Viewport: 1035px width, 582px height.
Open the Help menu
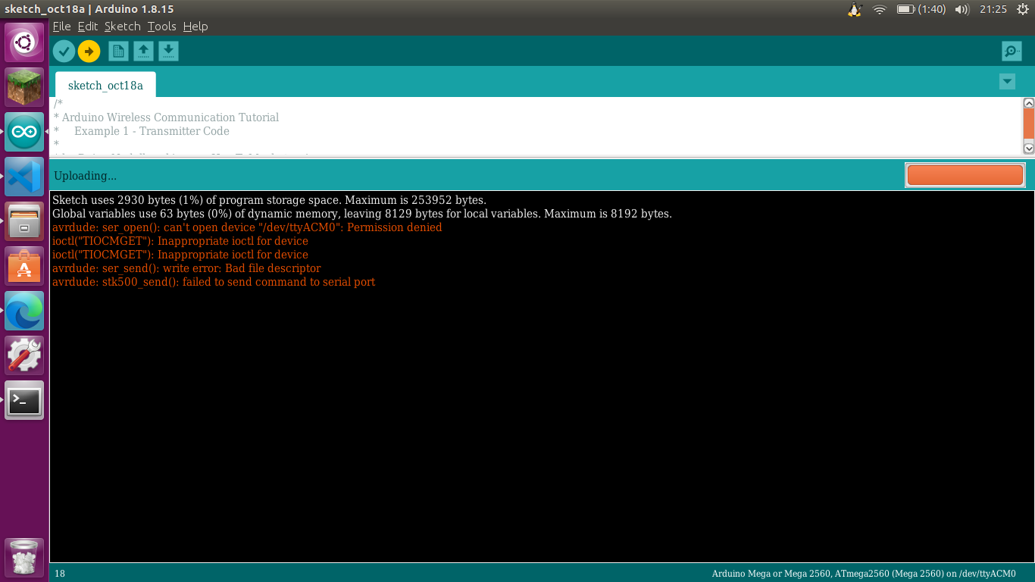pos(195,26)
